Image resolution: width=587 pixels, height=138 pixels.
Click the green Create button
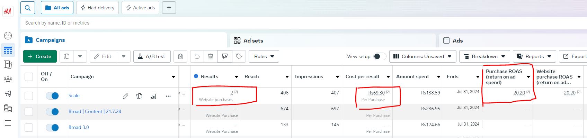pyautogui.click(x=40, y=56)
